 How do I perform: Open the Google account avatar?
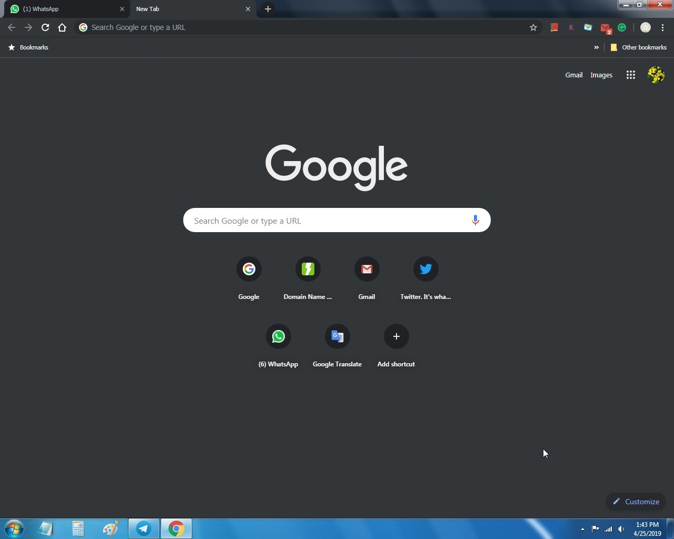[x=656, y=75]
